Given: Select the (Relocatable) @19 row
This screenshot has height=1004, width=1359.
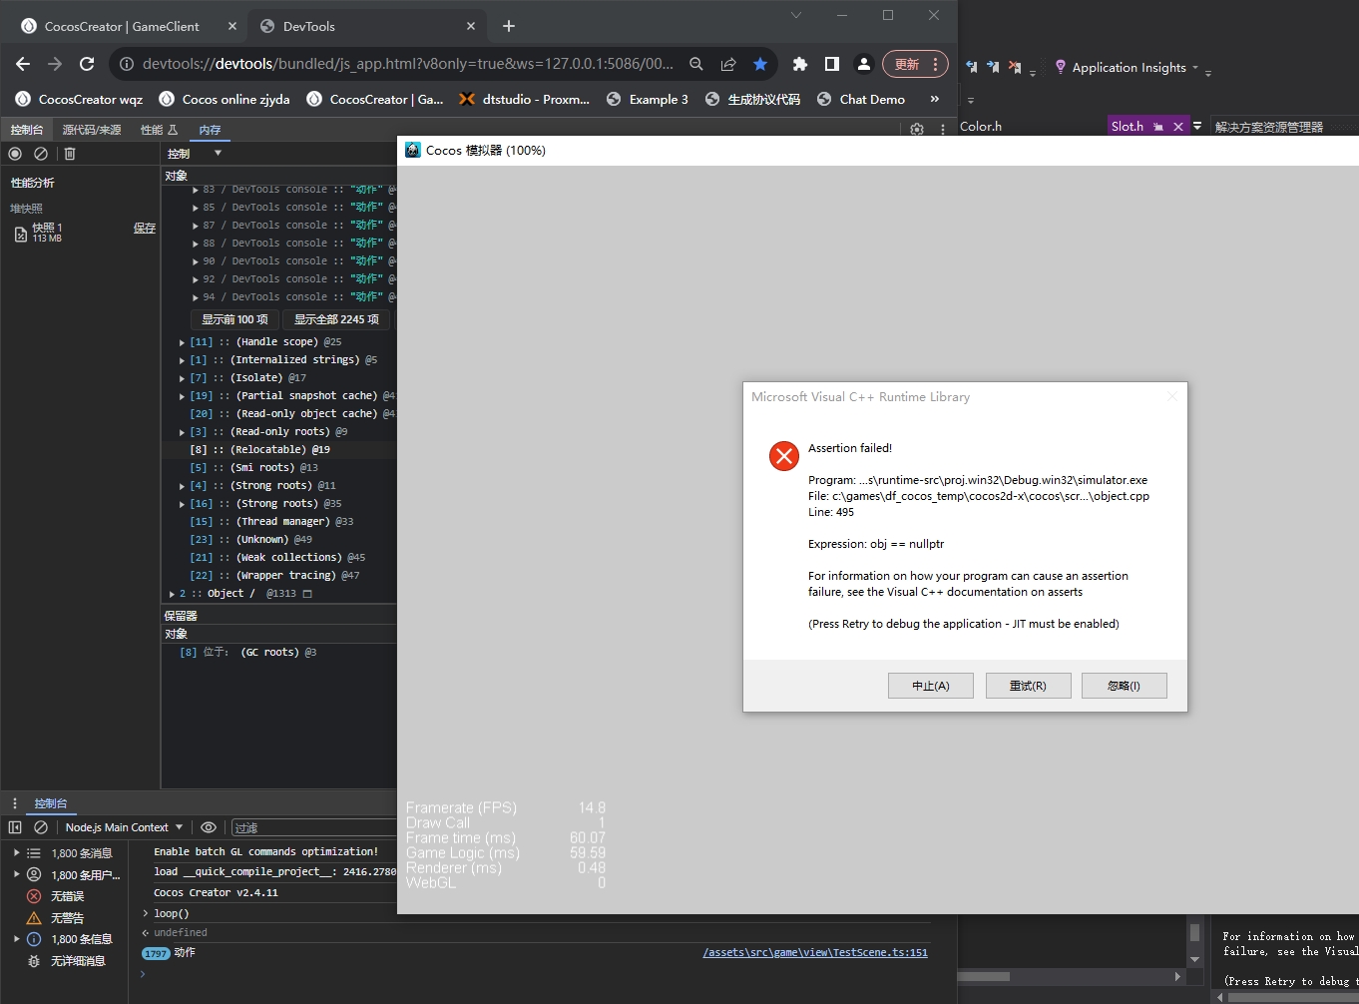Looking at the screenshot, I should 279,450.
